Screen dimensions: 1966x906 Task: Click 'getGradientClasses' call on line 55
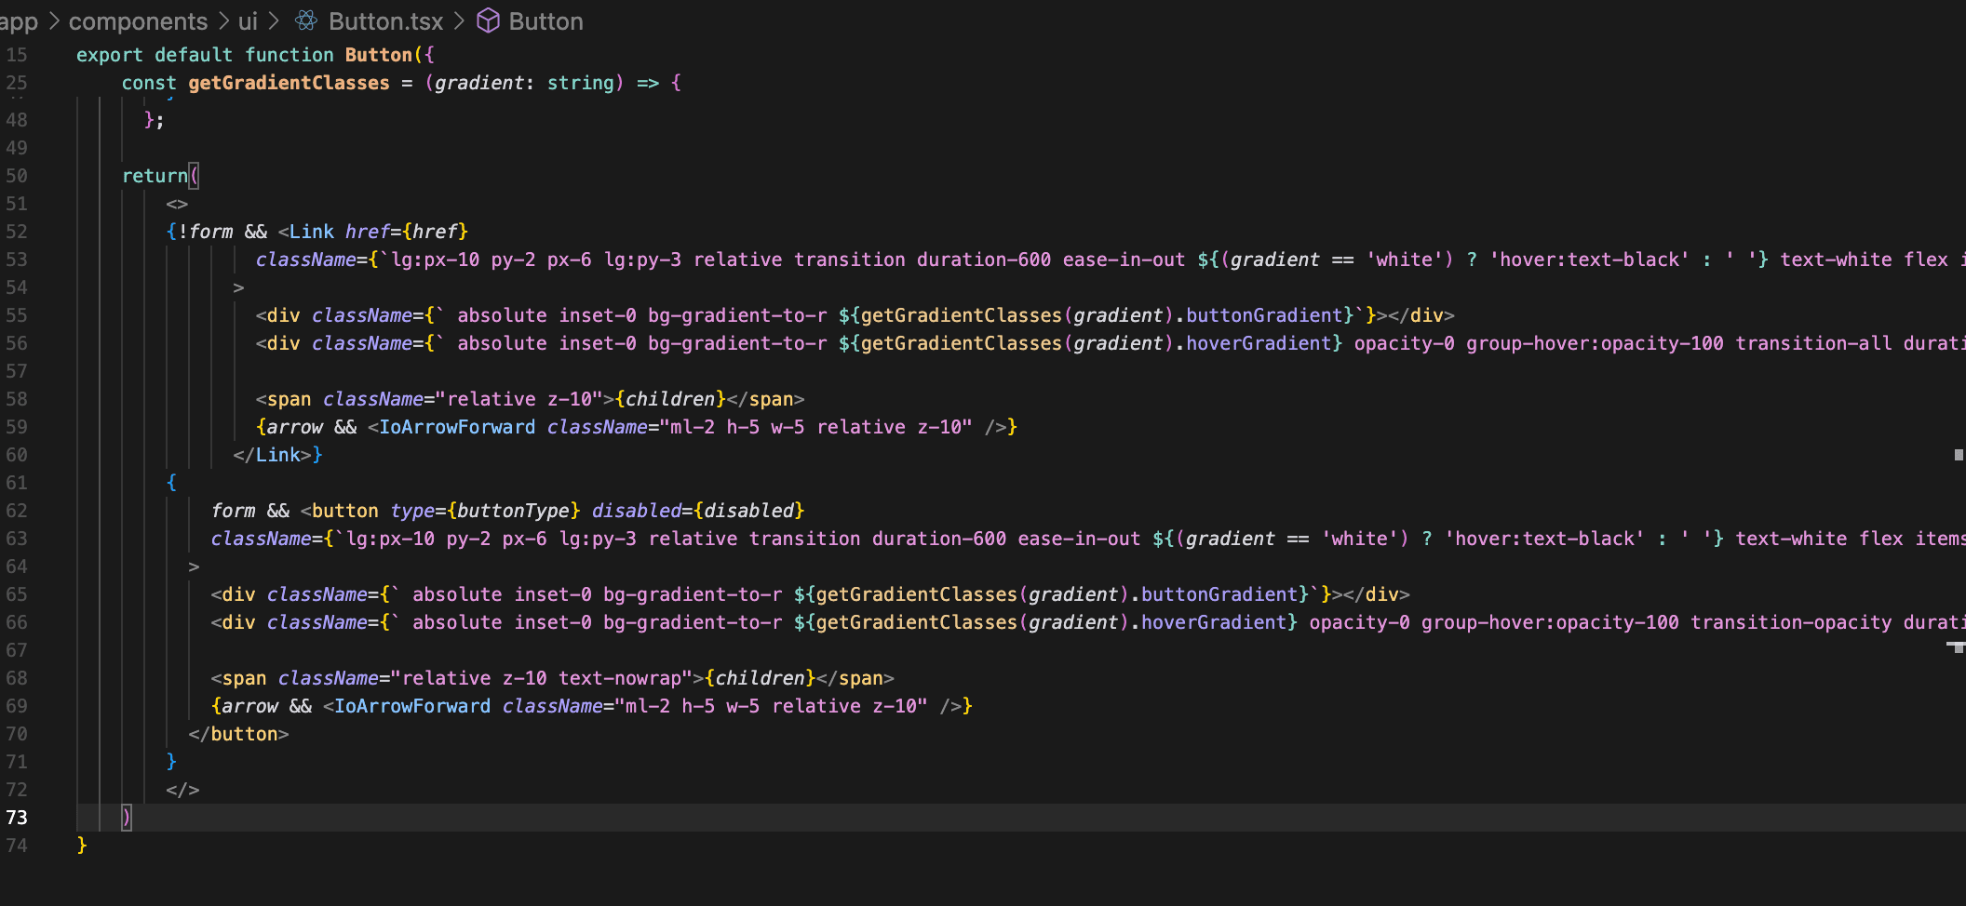pyautogui.click(x=962, y=315)
